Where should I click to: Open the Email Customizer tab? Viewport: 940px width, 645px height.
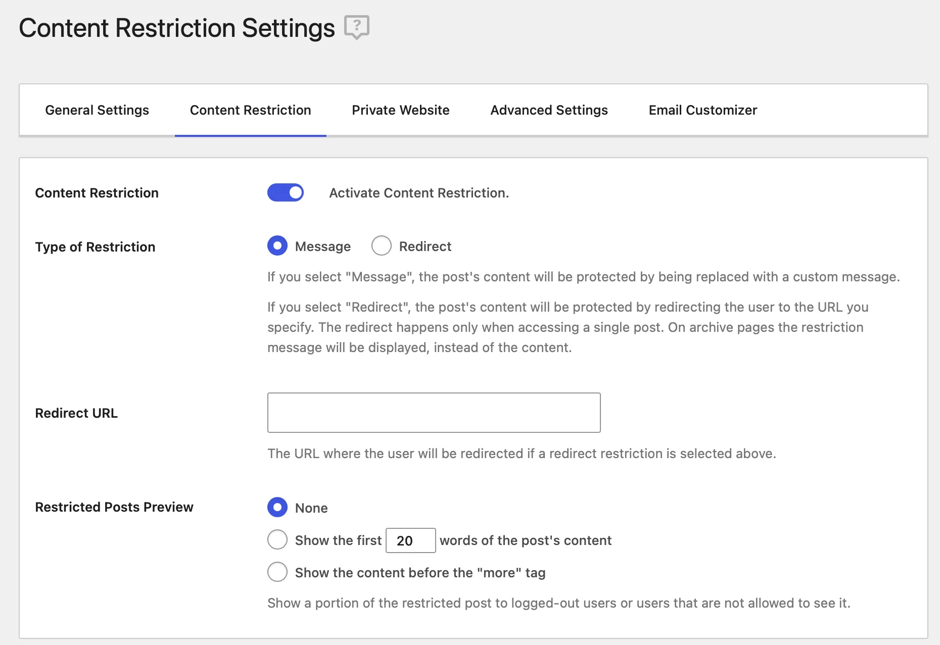click(x=702, y=110)
